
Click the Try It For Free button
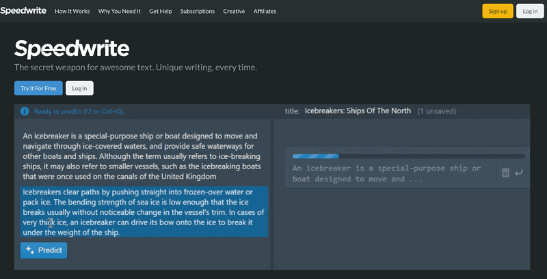click(38, 88)
